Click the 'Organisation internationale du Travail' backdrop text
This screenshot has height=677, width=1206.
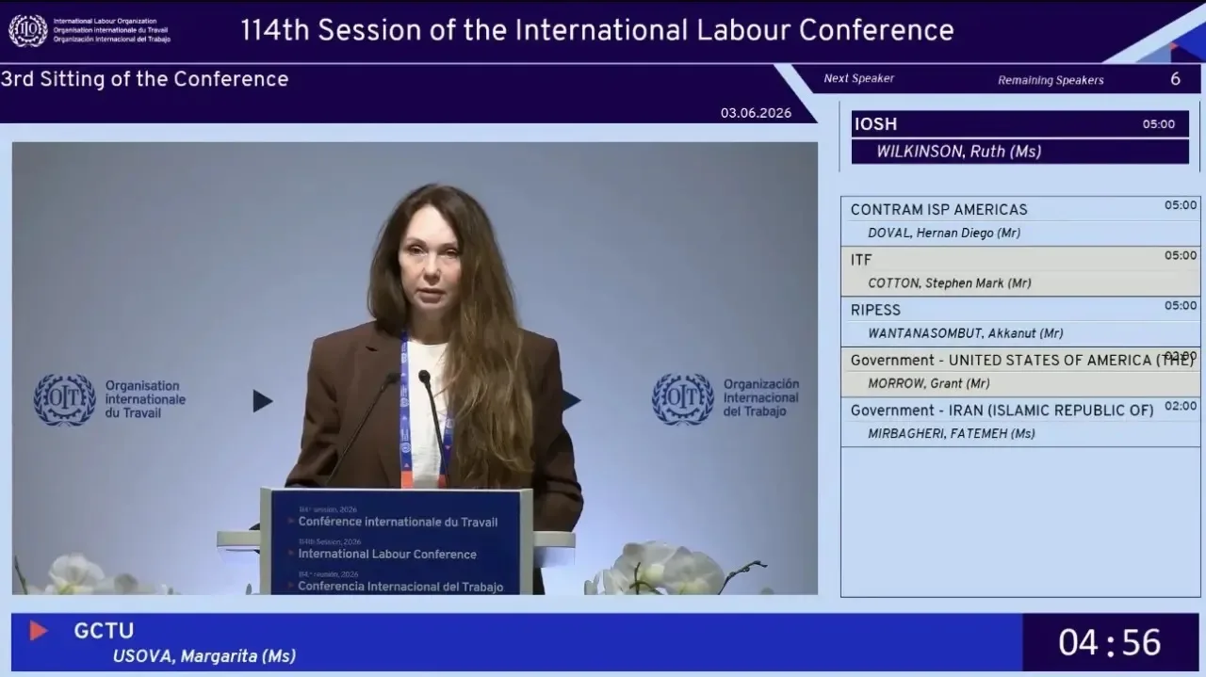click(145, 399)
